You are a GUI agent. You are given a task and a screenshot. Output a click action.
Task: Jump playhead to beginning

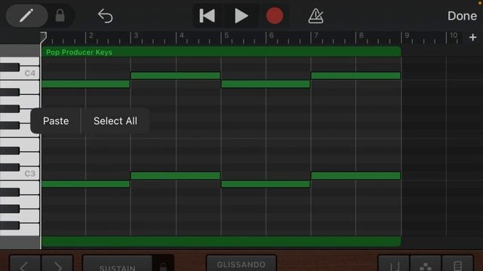[208, 16]
